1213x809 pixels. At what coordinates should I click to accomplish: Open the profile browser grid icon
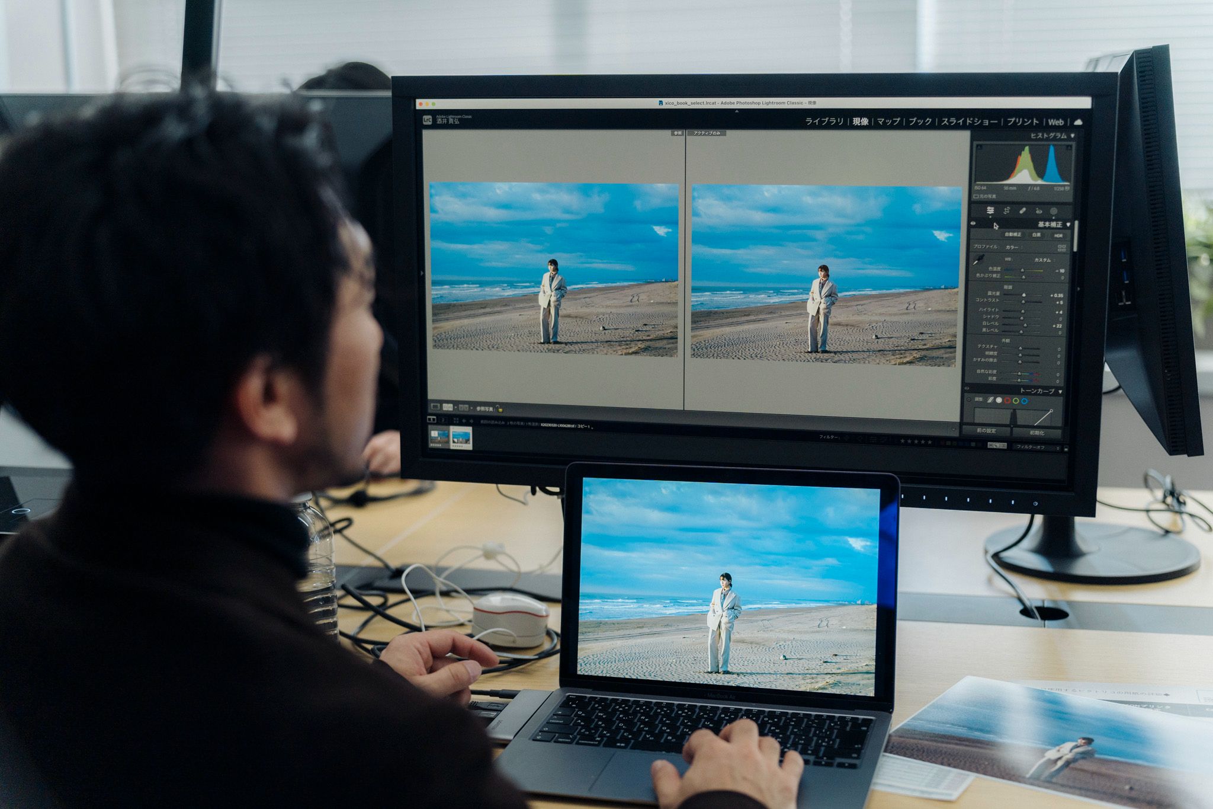[1061, 247]
